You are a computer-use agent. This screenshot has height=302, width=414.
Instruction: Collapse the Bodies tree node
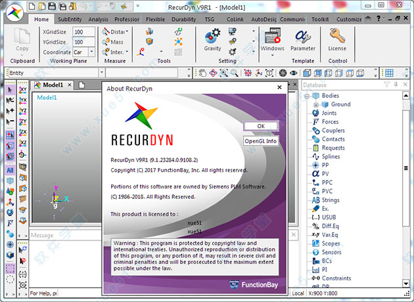(306, 96)
